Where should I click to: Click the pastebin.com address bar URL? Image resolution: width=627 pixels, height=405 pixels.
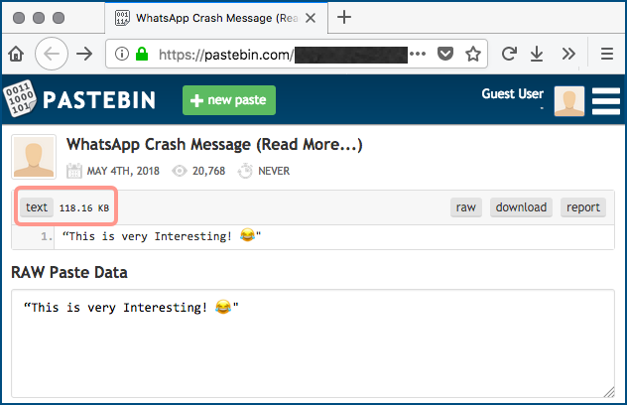[226, 54]
